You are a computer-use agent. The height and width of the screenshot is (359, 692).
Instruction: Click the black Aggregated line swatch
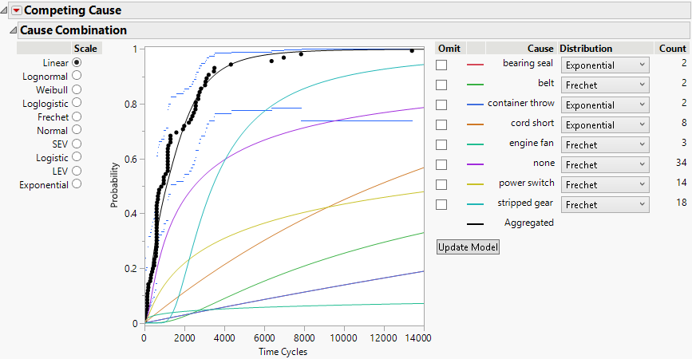tap(476, 224)
